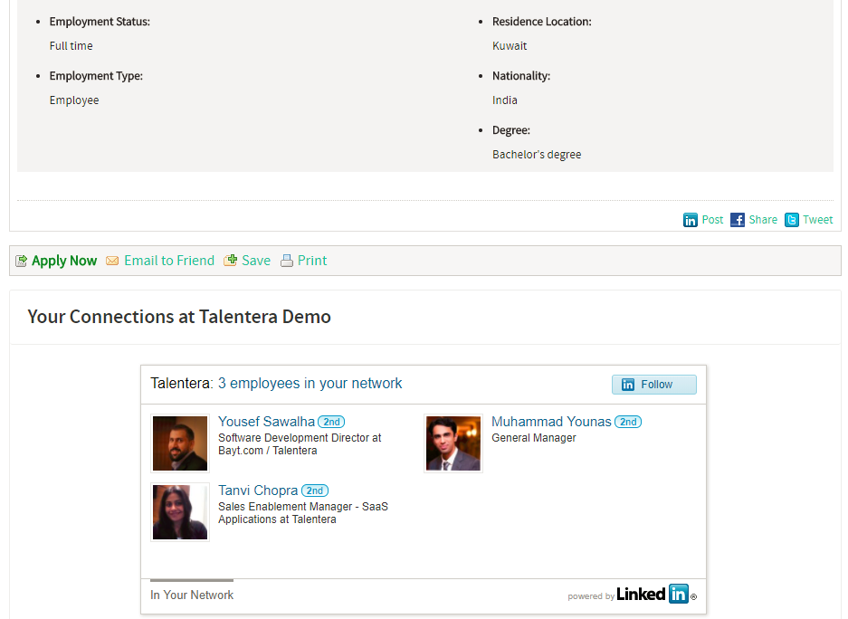Viewport: 848px width, 619px height.
Task: Click the Employment Type label
Action: click(x=96, y=76)
